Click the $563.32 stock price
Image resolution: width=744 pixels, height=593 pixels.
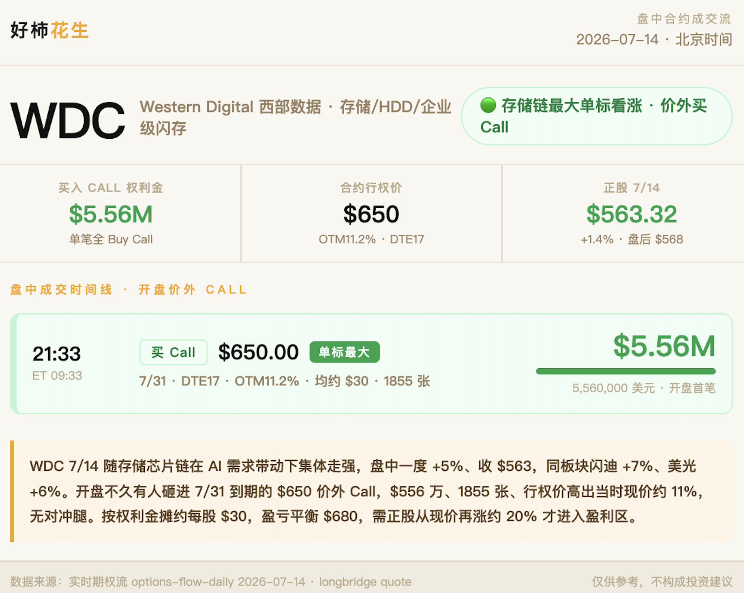(x=631, y=214)
